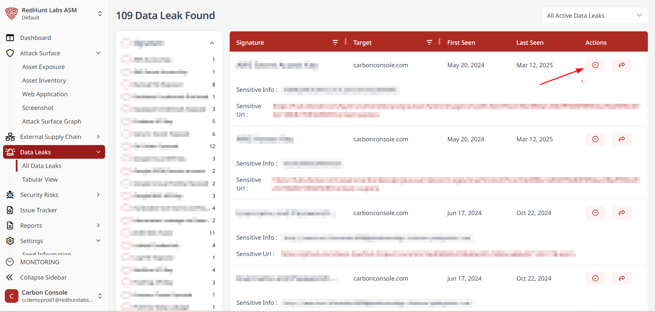This screenshot has height=312, width=655.
Task: Collapse the signature filter panel chevron
Action: click(212, 43)
